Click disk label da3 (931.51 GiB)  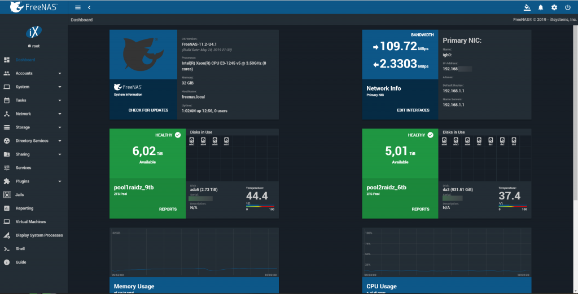click(x=457, y=190)
